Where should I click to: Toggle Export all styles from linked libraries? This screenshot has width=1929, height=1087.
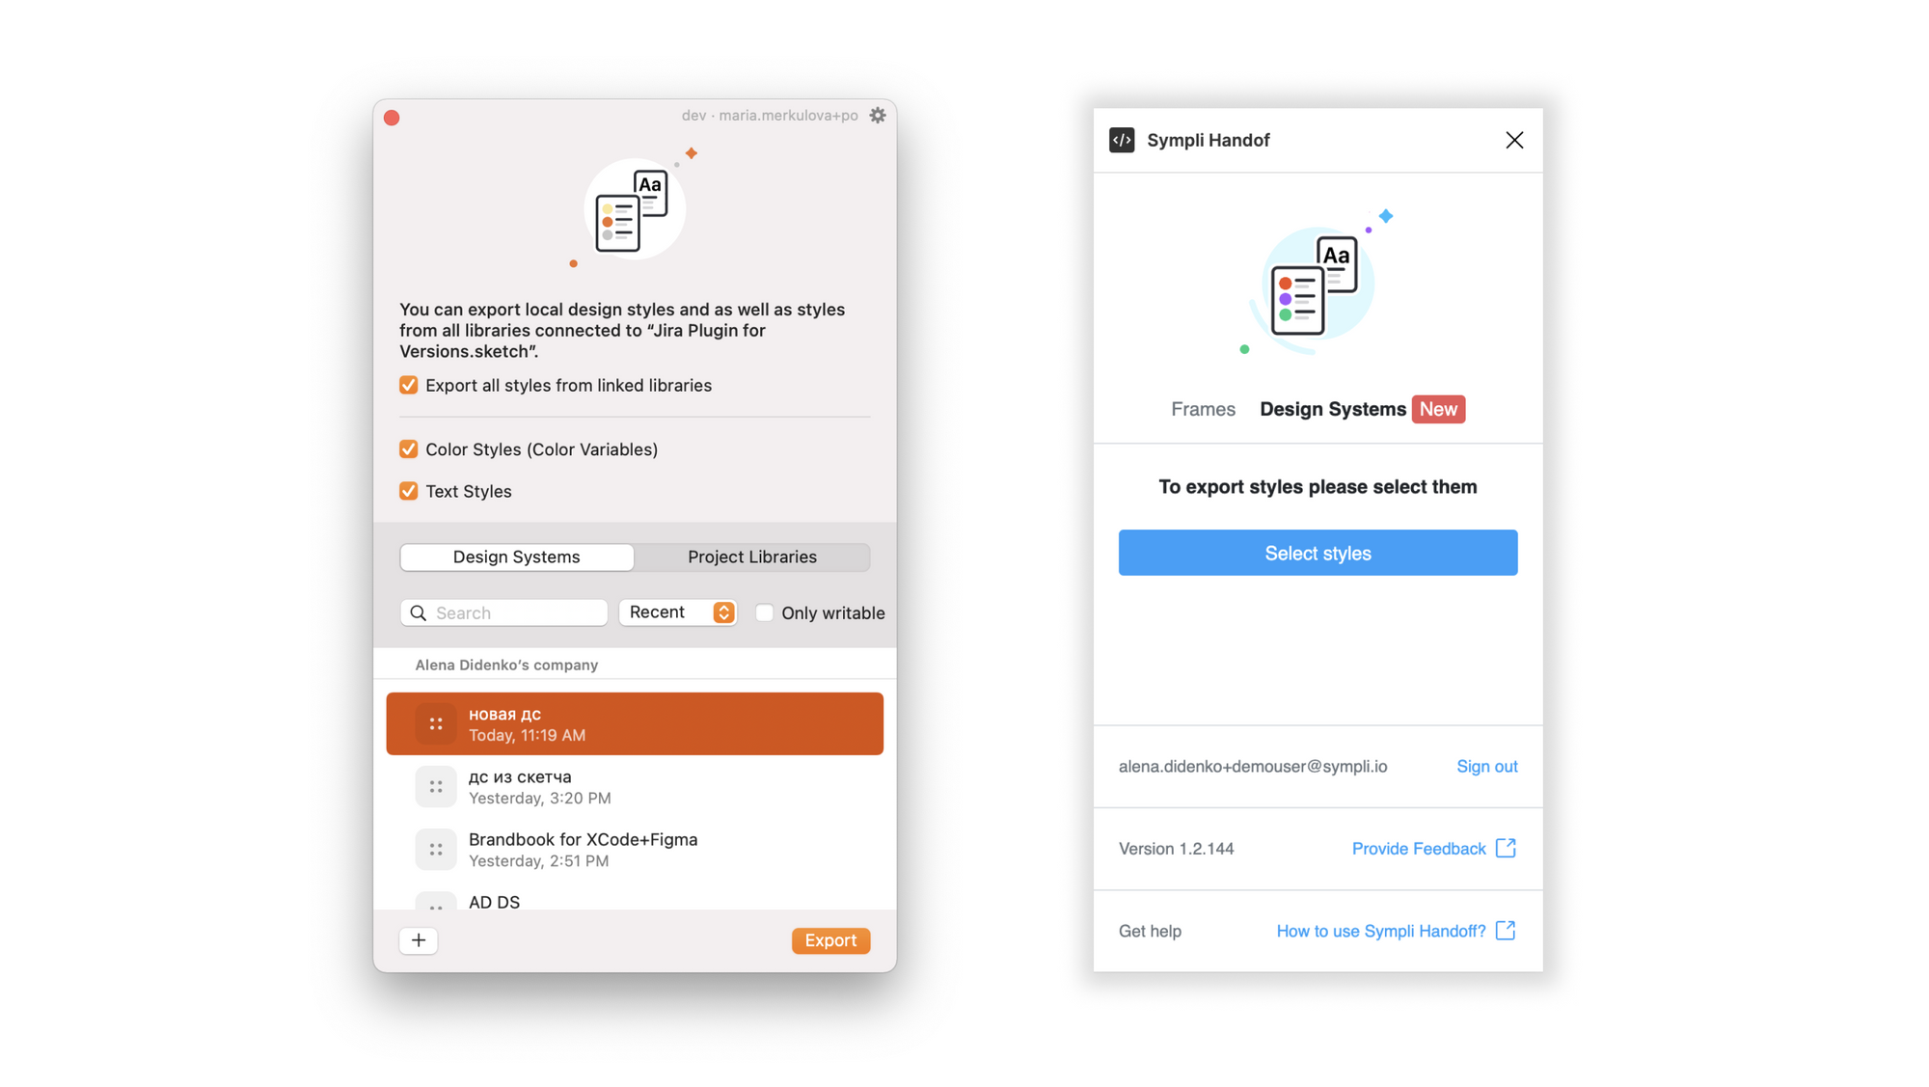(x=409, y=385)
